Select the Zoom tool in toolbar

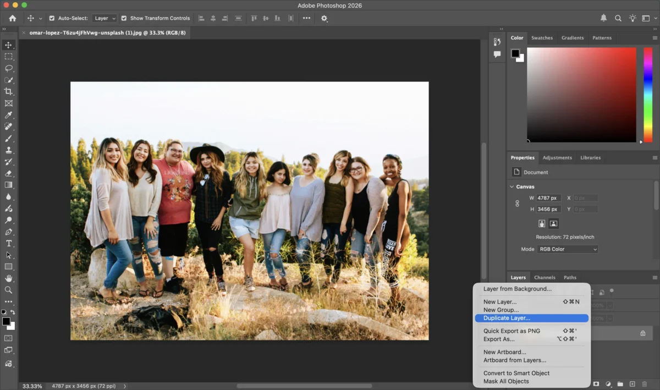(x=9, y=290)
